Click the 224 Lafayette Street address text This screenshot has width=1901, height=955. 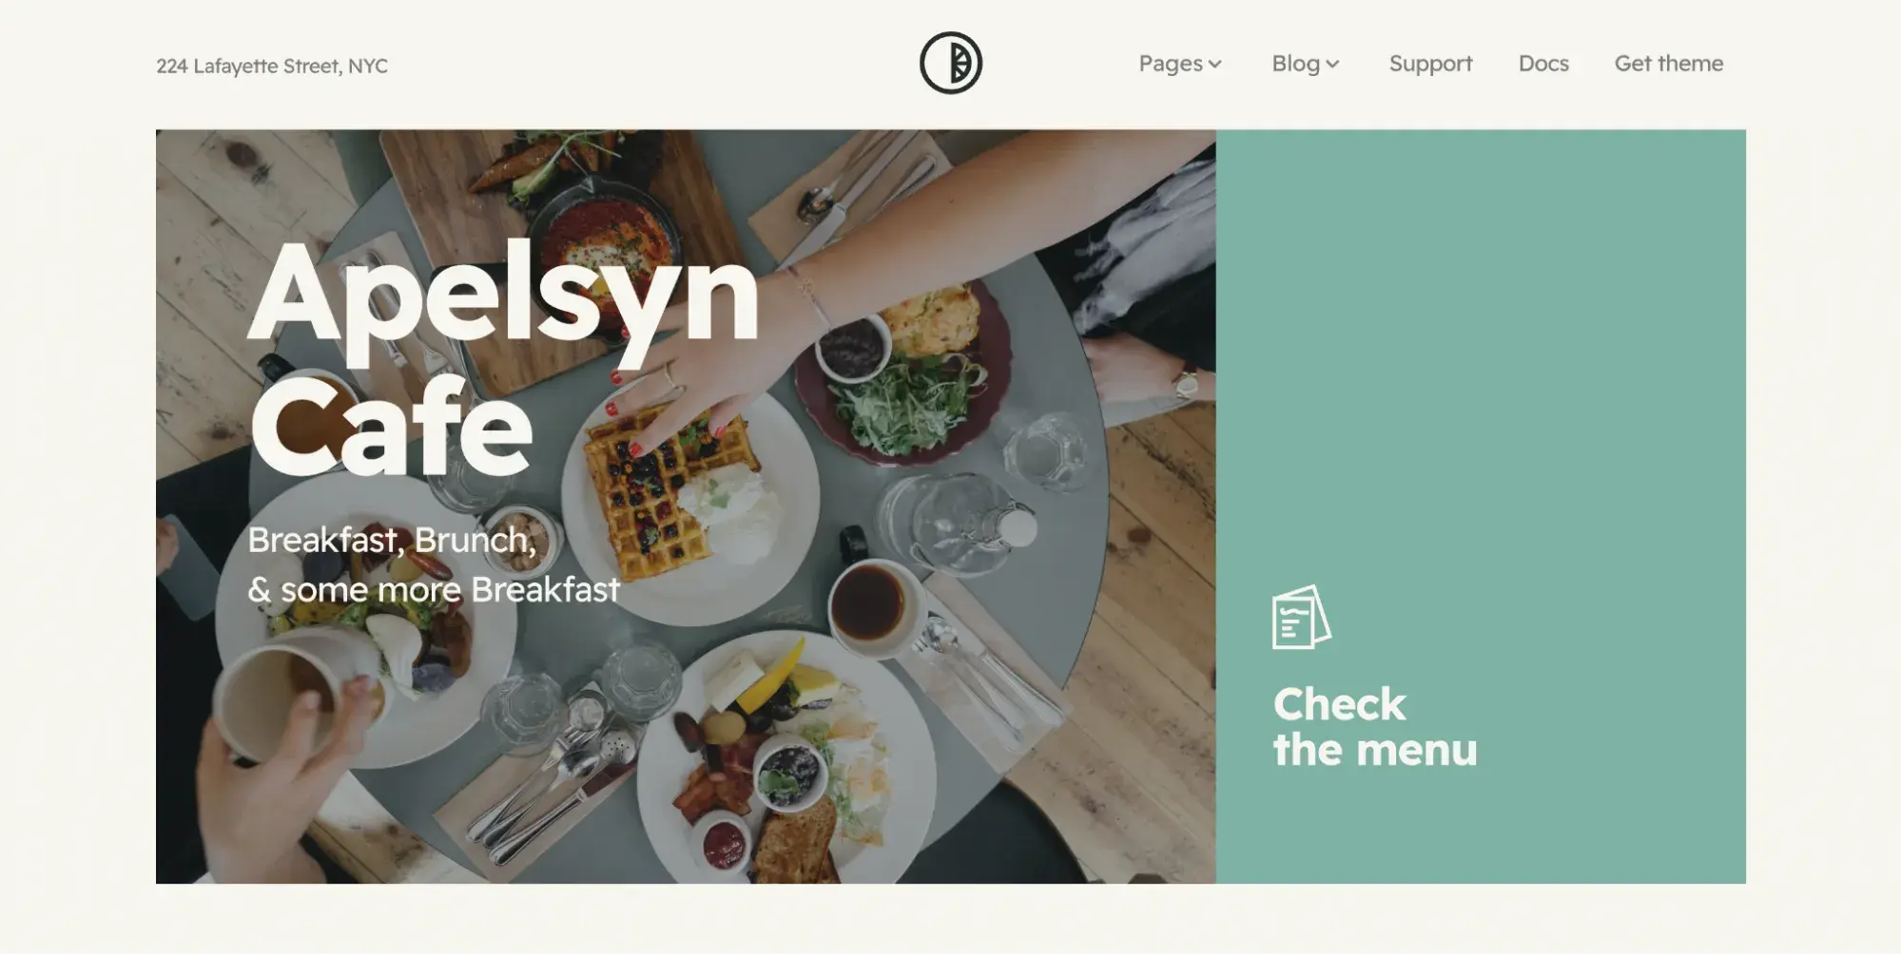click(x=272, y=67)
